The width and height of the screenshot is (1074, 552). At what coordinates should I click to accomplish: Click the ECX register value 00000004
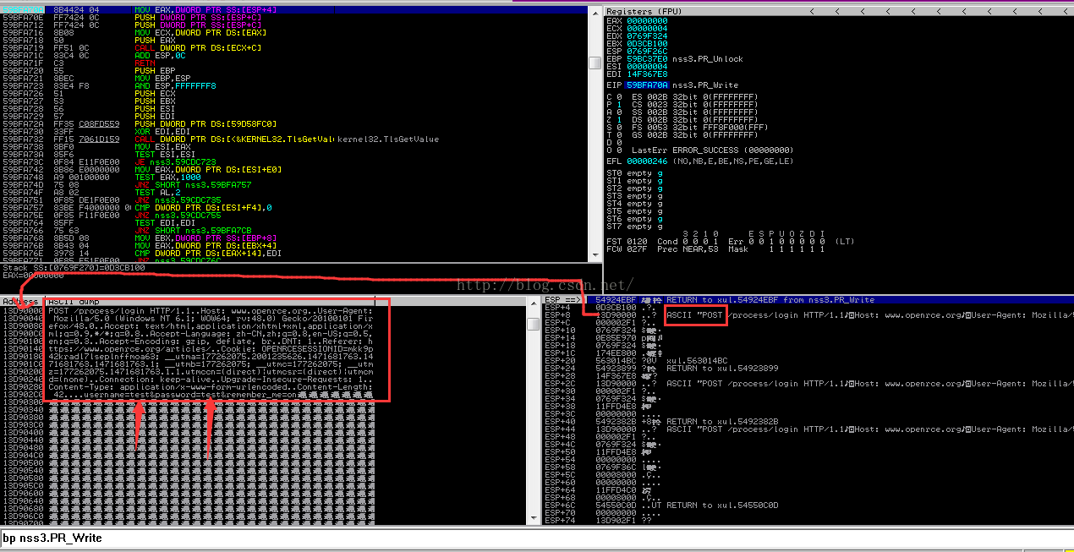point(647,27)
